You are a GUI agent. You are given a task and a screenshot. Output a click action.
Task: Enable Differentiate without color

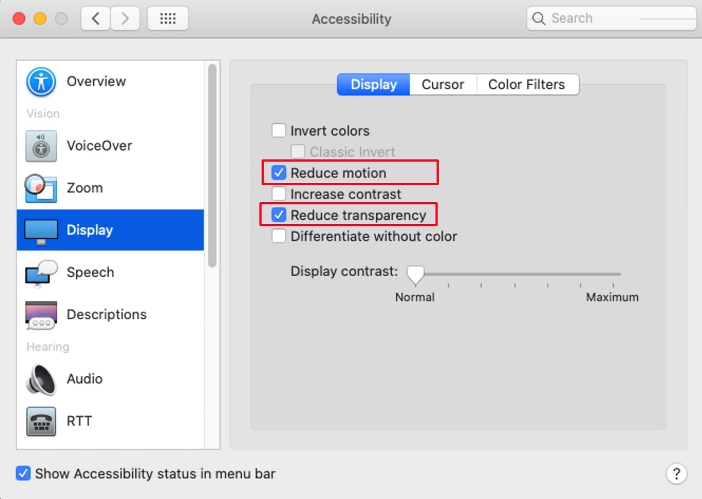(x=279, y=237)
